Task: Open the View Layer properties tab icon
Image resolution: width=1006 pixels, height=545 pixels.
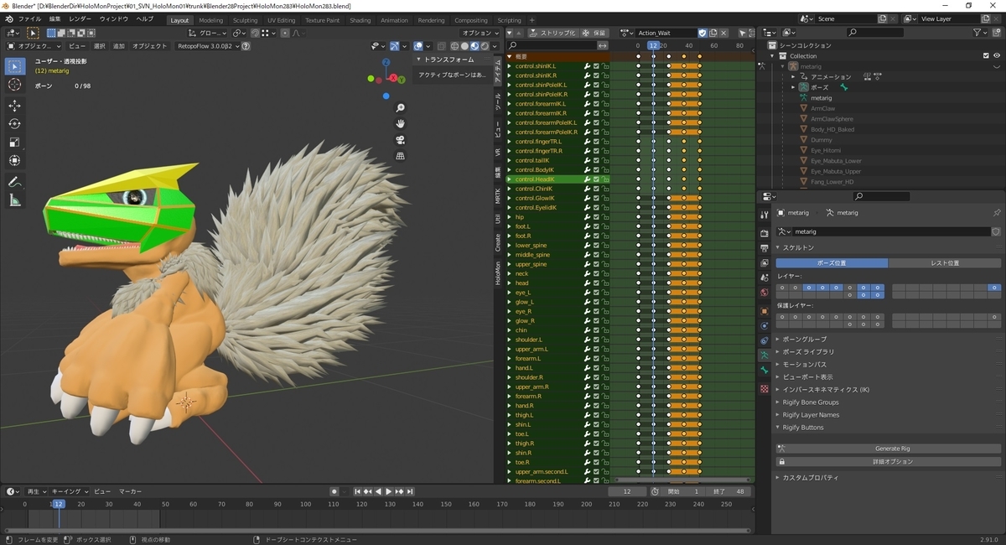Action: click(764, 262)
